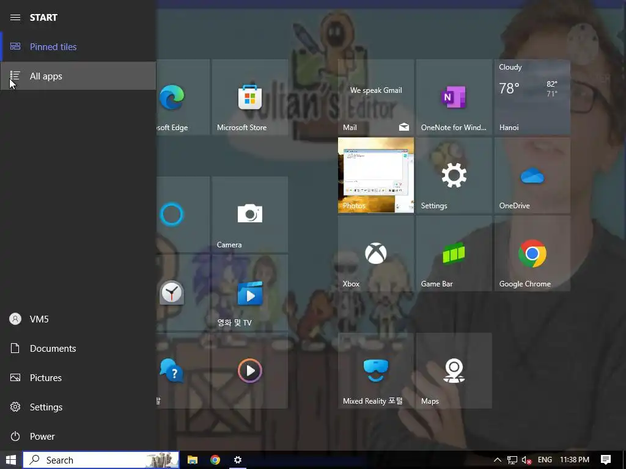Open network status tray icon
The height and width of the screenshot is (469, 626).
click(x=512, y=460)
